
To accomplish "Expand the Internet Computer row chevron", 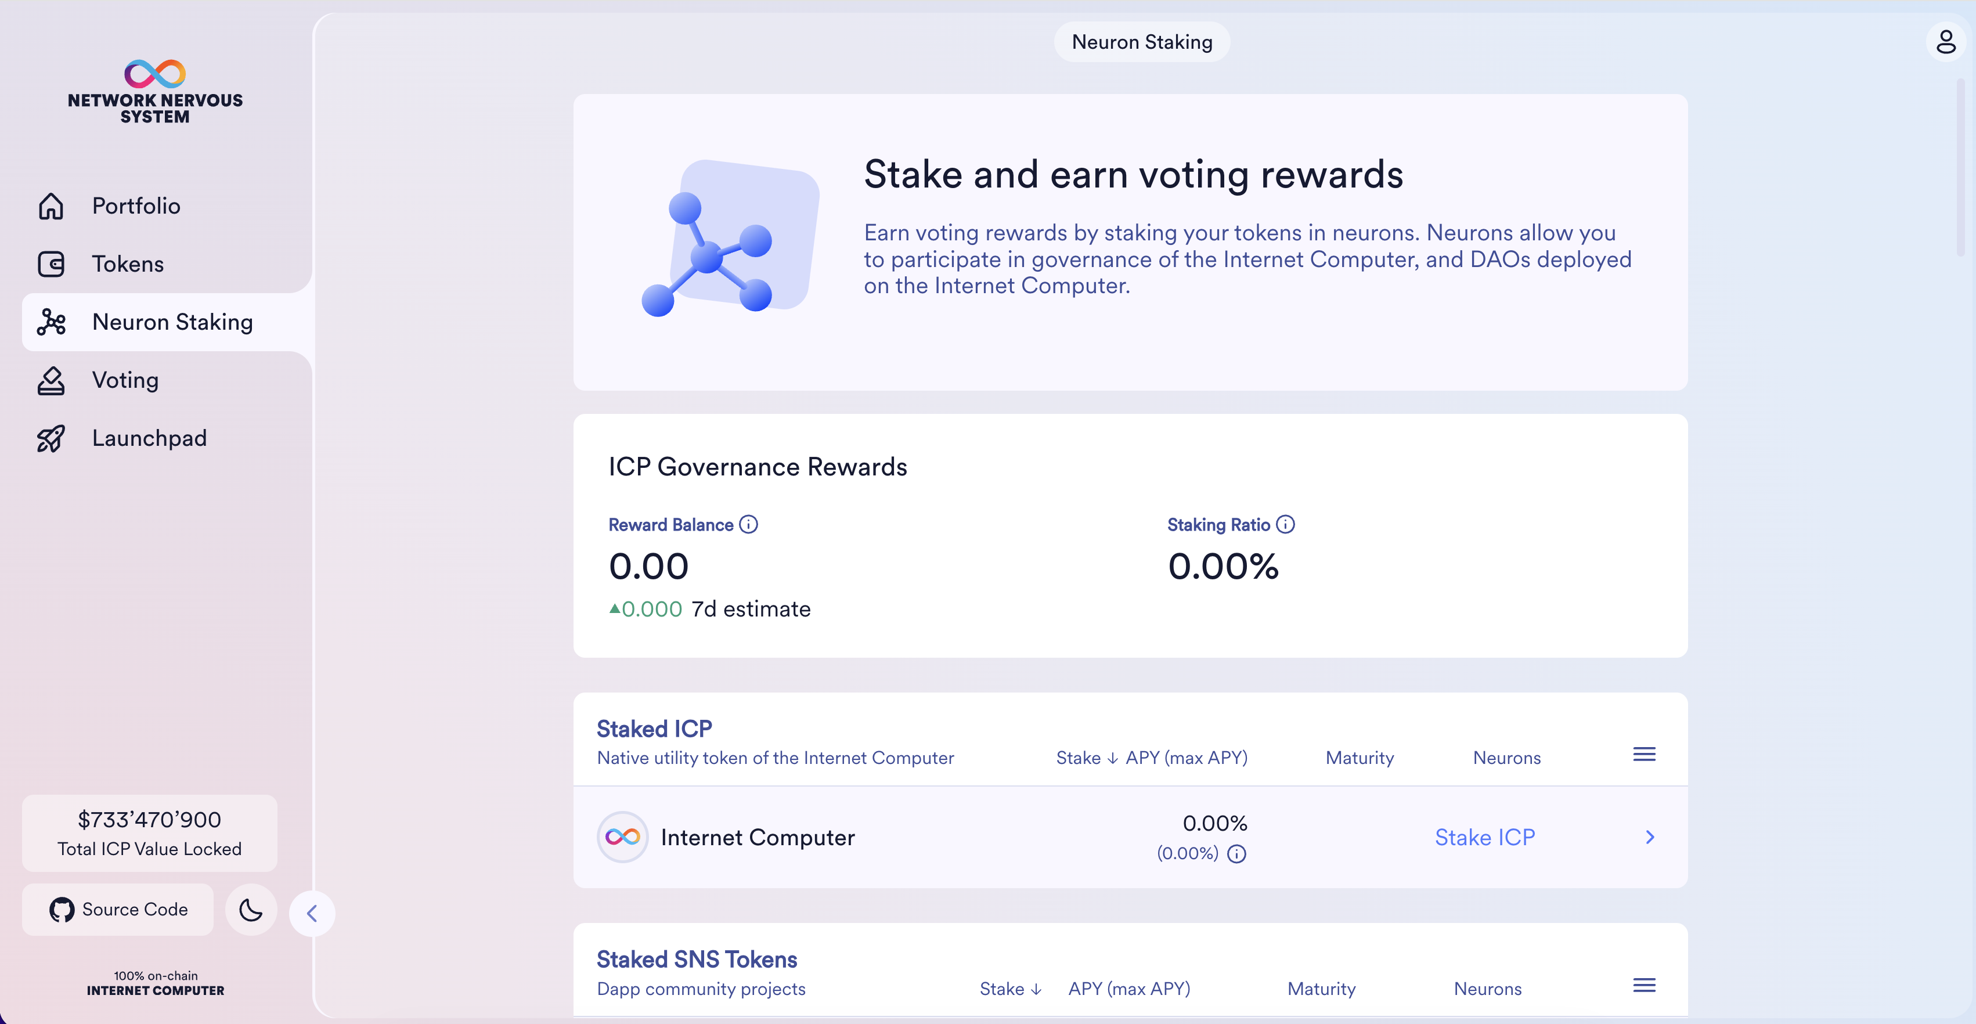I will point(1649,837).
